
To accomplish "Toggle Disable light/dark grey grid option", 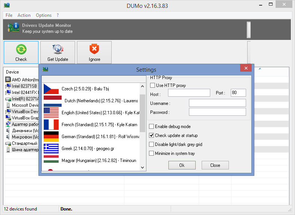I will [x=151, y=144].
